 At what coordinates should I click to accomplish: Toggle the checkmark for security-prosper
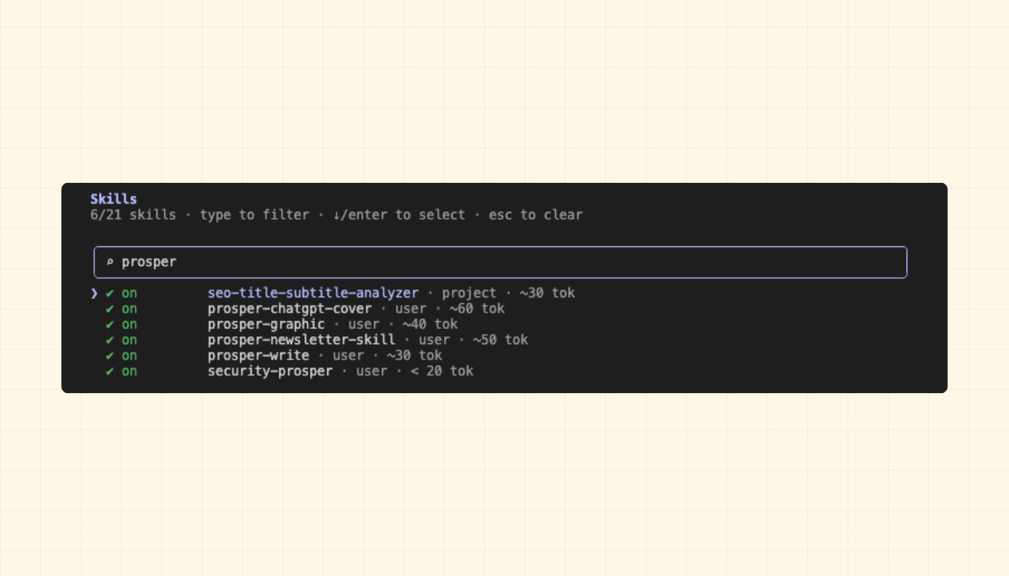pyautogui.click(x=110, y=372)
